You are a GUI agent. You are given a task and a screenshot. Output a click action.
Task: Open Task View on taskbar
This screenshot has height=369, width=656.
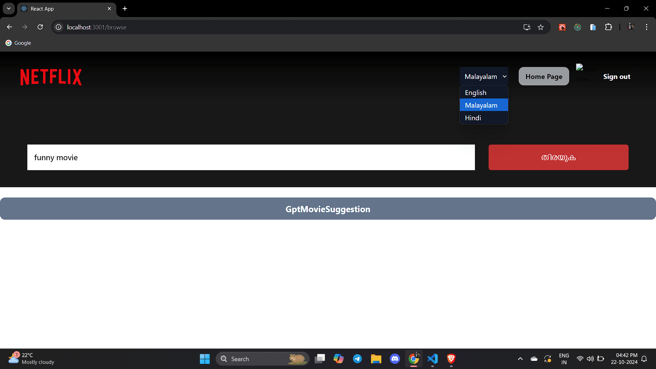click(x=320, y=359)
